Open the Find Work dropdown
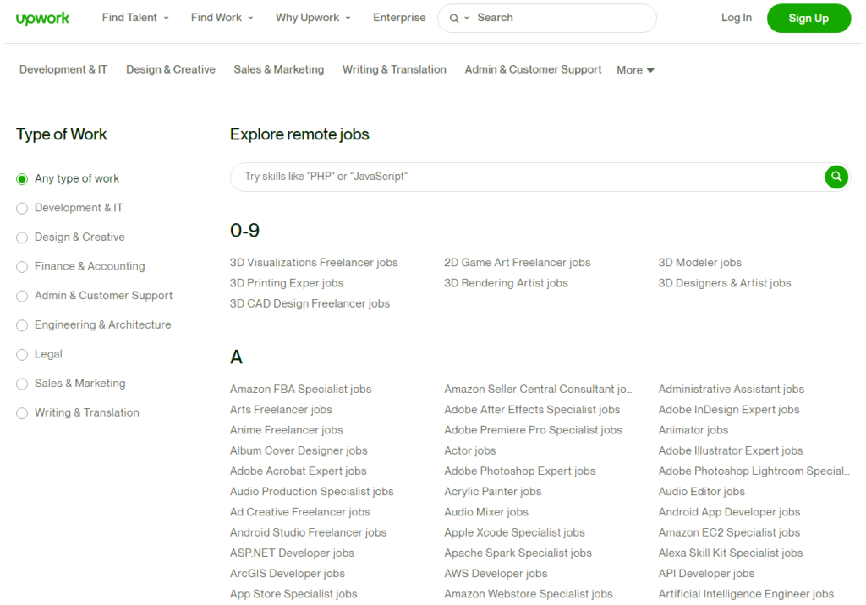This screenshot has width=866, height=605. [x=222, y=18]
